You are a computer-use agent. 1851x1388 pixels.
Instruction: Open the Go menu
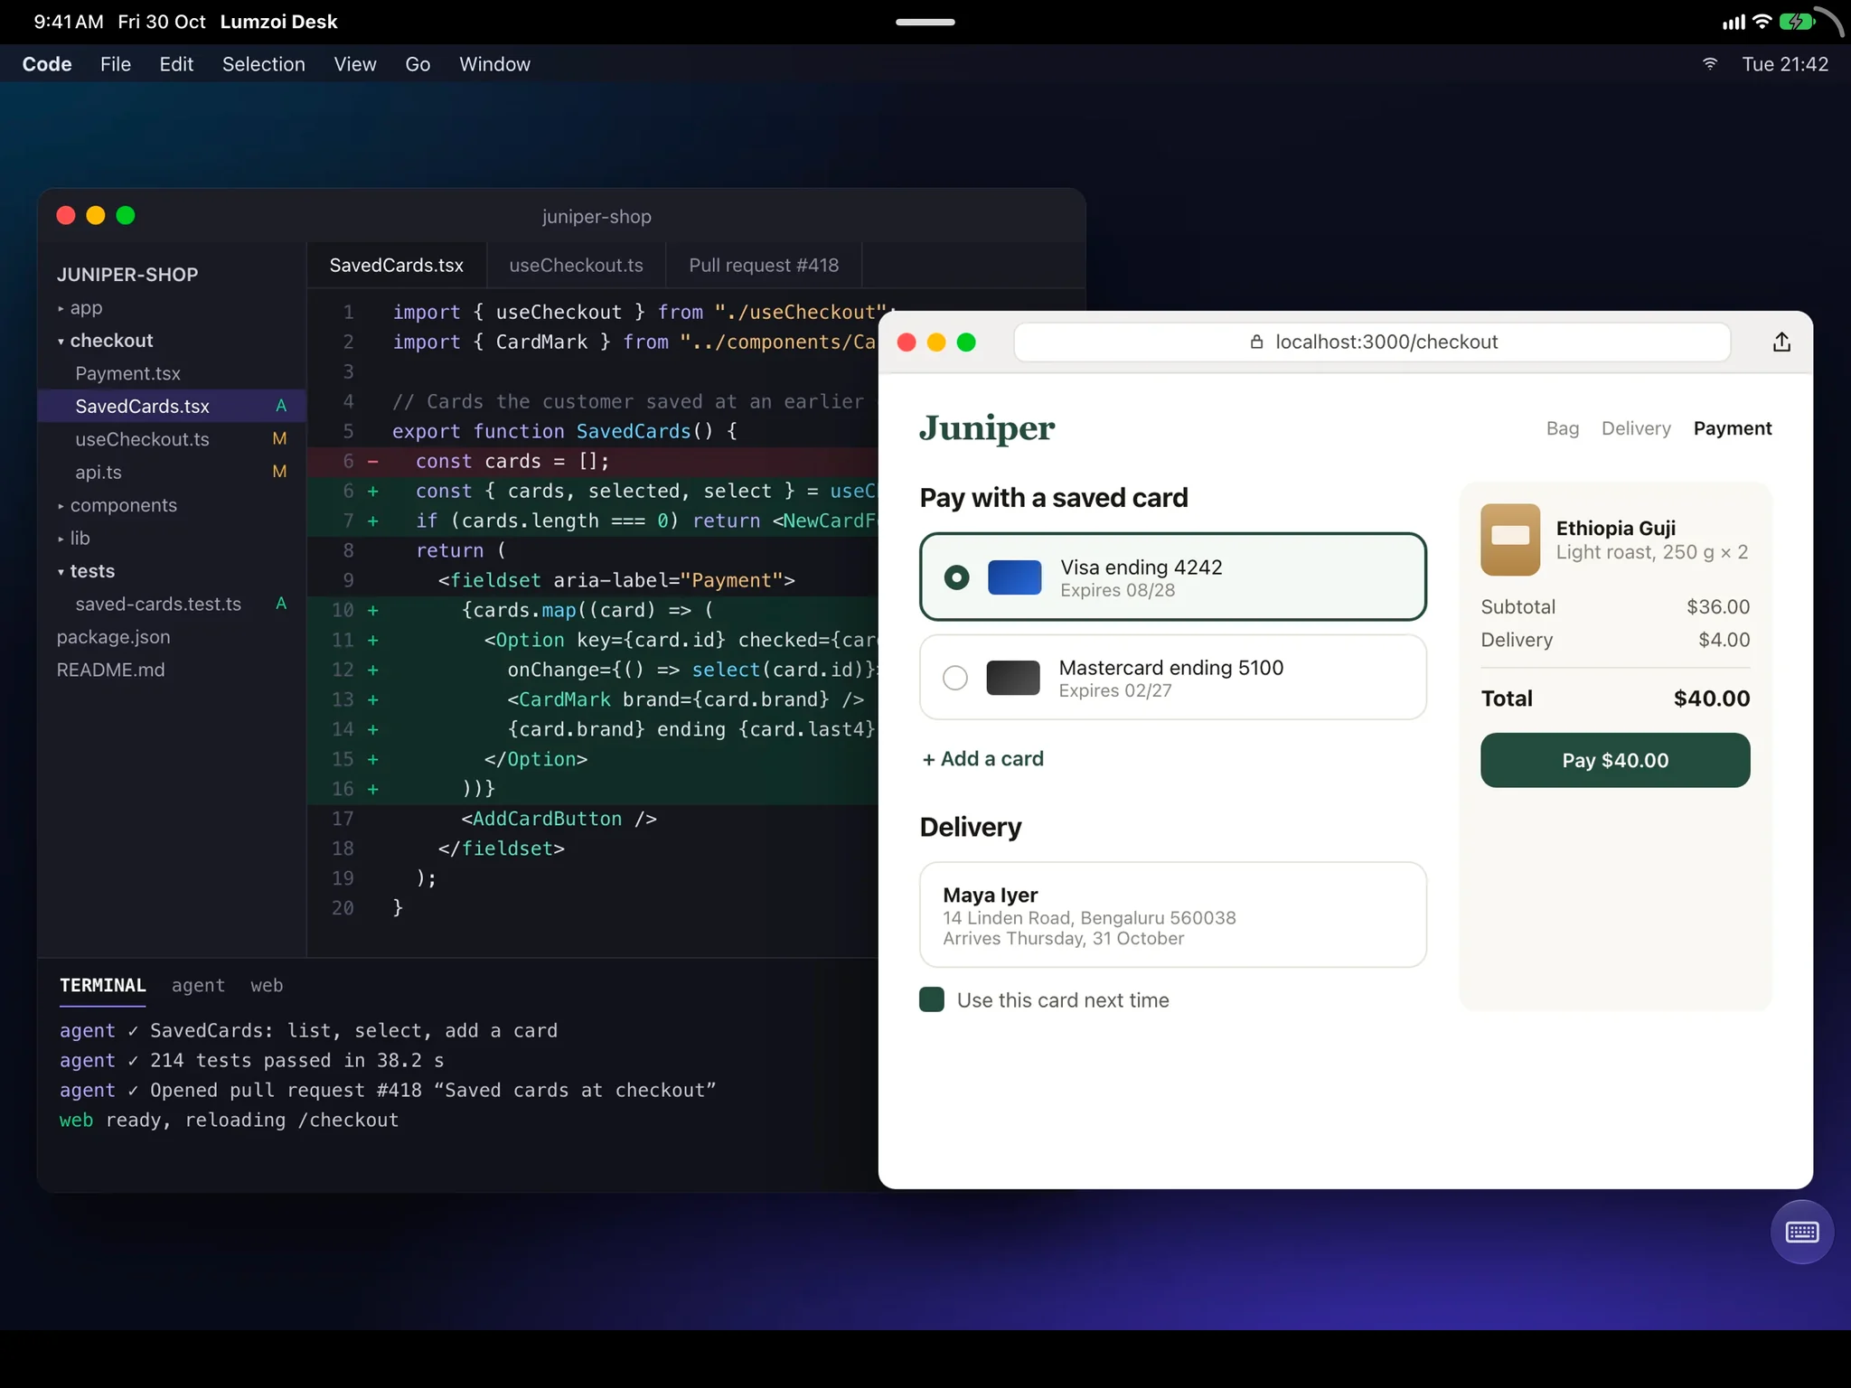click(418, 64)
